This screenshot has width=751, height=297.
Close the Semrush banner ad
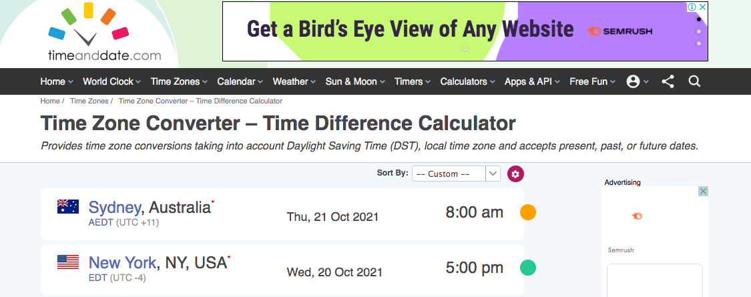click(703, 7)
